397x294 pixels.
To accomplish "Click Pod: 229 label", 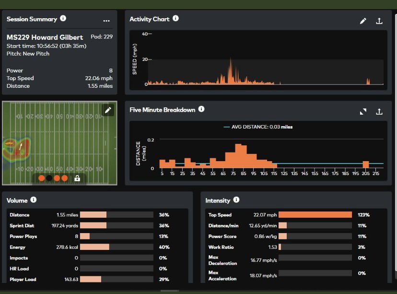I will point(102,37).
